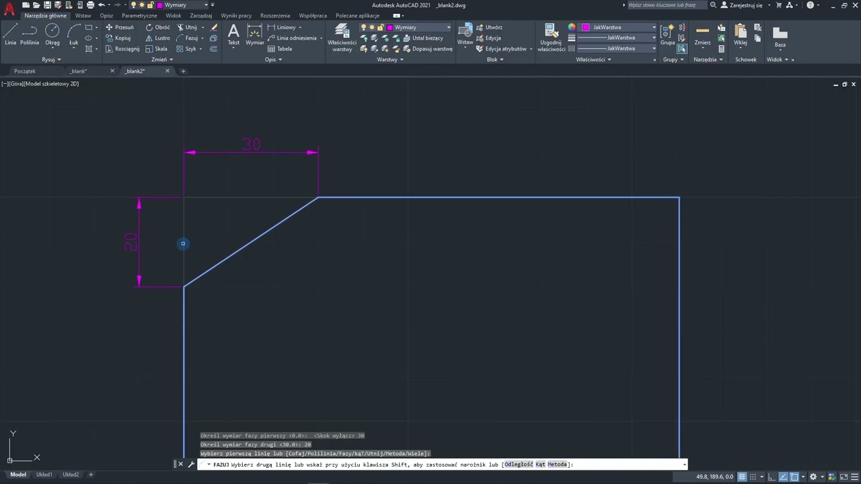Click the Skala scale tool

[x=156, y=49]
